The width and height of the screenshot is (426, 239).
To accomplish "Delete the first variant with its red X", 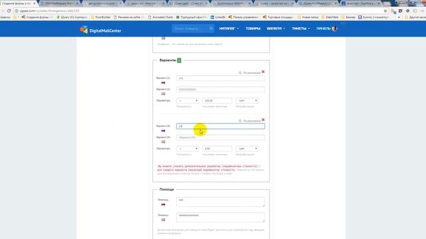I will pos(263,72).
